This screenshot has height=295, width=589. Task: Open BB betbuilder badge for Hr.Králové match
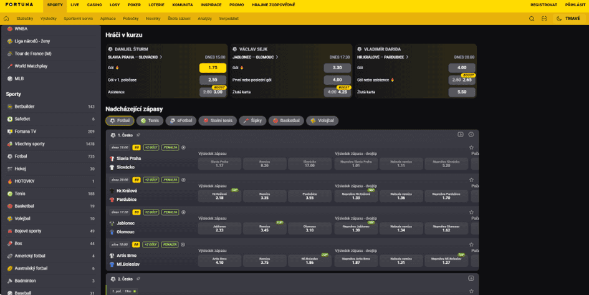136,180
